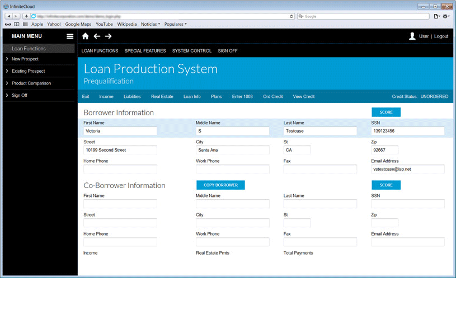Image resolution: width=456 pixels, height=315 pixels.
Task: Open the browser page menu icon
Action: (x=436, y=16)
